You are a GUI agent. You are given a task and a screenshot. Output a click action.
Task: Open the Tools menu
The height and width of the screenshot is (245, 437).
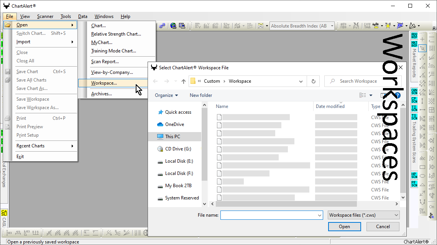[66, 16]
